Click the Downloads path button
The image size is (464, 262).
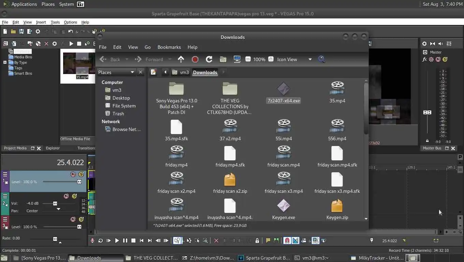[x=205, y=72]
